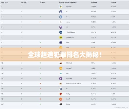Click Python's rating '12.46%'
This screenshot has width=129, height=109.
pos(94,6)
